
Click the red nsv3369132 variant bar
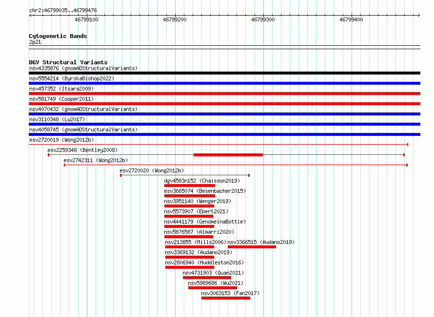point(190,257)
